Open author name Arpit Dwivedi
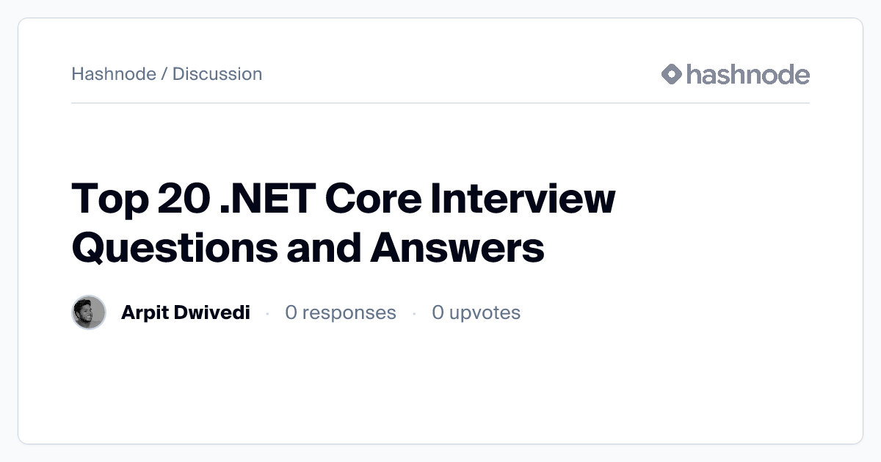The height and width of the screenshot is (462, 881). (x=185, y=313)
